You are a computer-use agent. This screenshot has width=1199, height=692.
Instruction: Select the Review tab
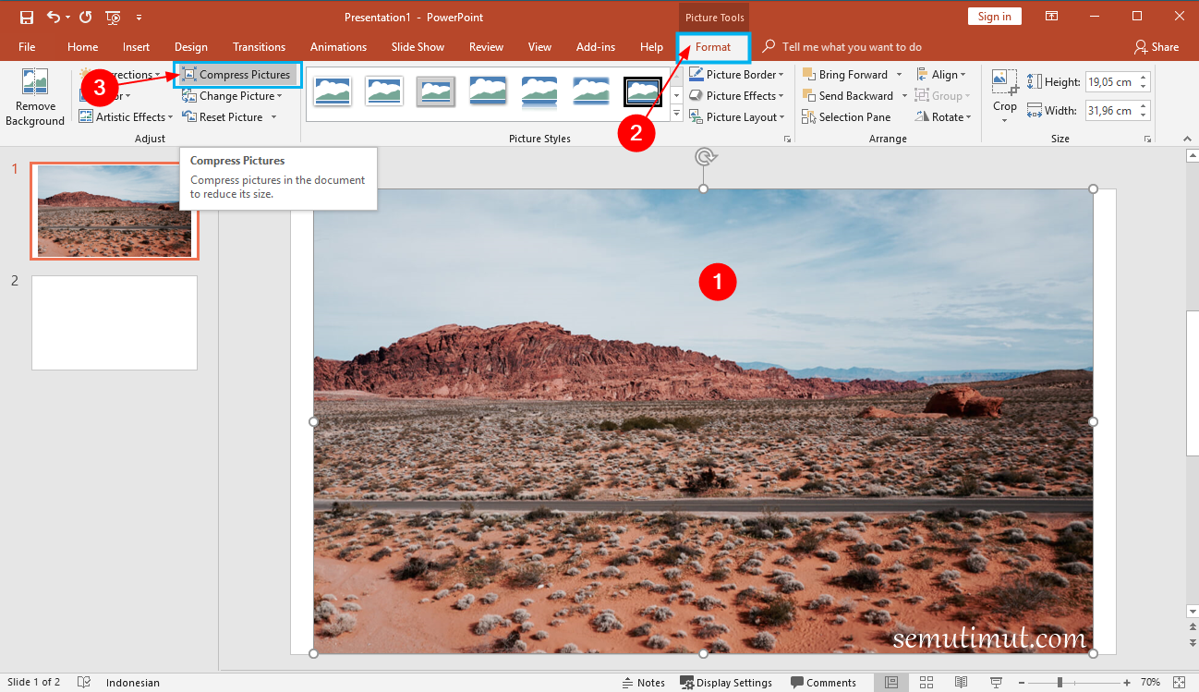click(x=486, y=47)
